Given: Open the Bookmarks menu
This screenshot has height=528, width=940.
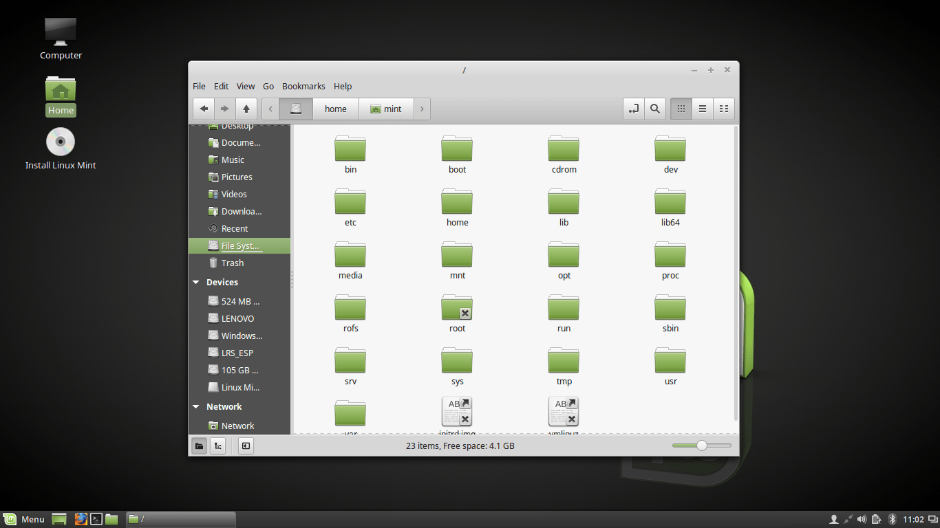Looking at the screenshot, I should (x=303, y=86).
